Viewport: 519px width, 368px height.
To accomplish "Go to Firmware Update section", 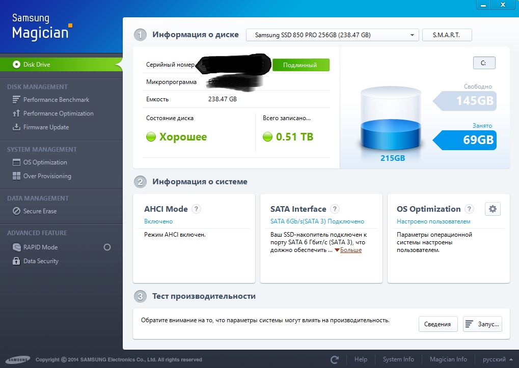I will (x=46, y=127).
